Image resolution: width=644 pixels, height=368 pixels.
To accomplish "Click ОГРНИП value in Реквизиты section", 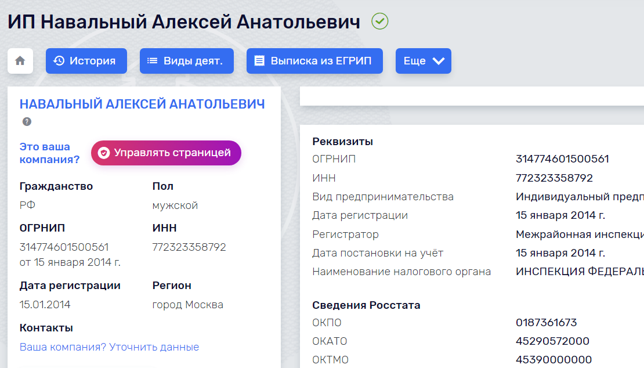I will pyautogui.click(x=562, y=159).
